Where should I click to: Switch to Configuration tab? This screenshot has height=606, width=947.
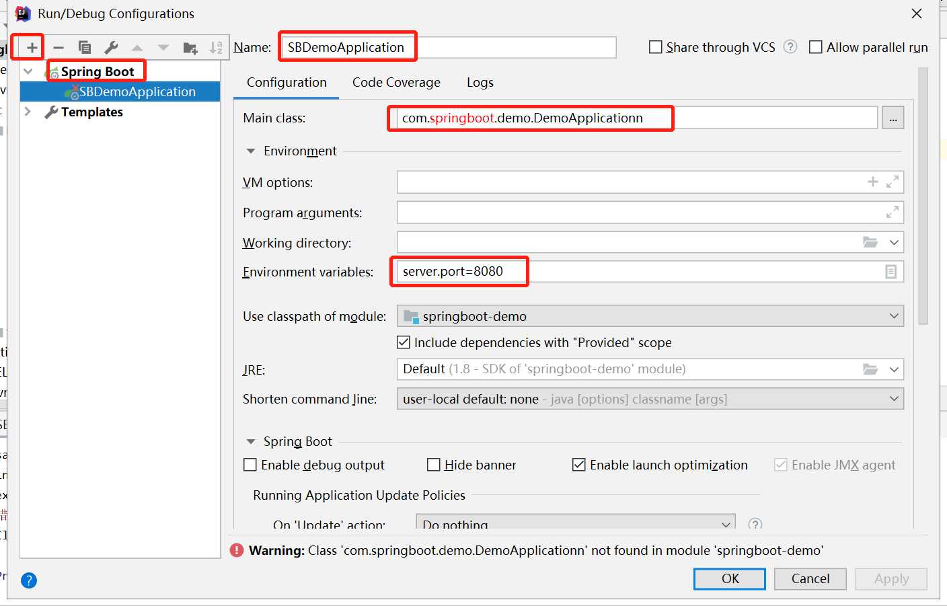click(x=287, y=82)
